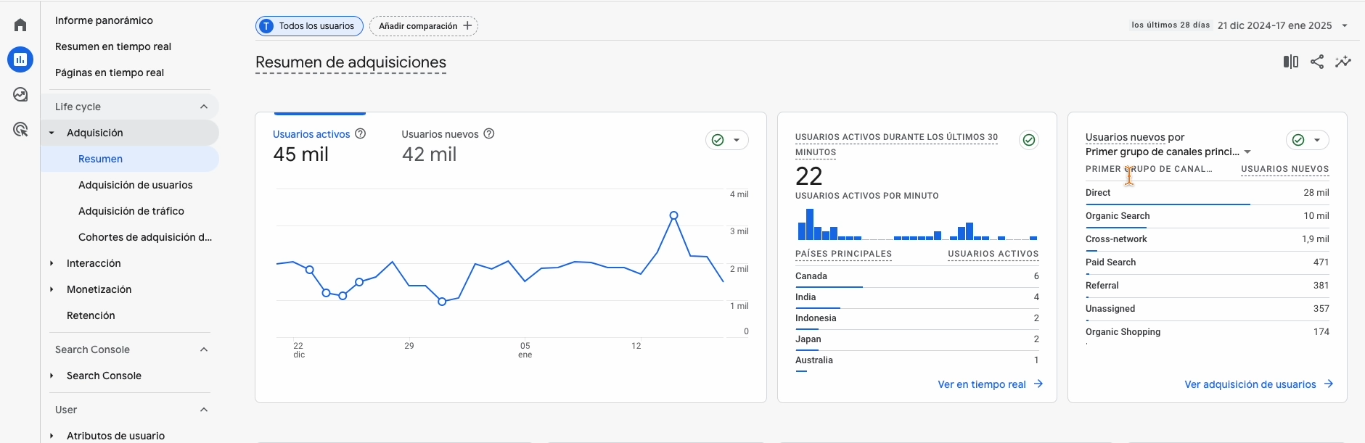
Task: Toggle the check status in realtime card
Action: (1028, 140)
